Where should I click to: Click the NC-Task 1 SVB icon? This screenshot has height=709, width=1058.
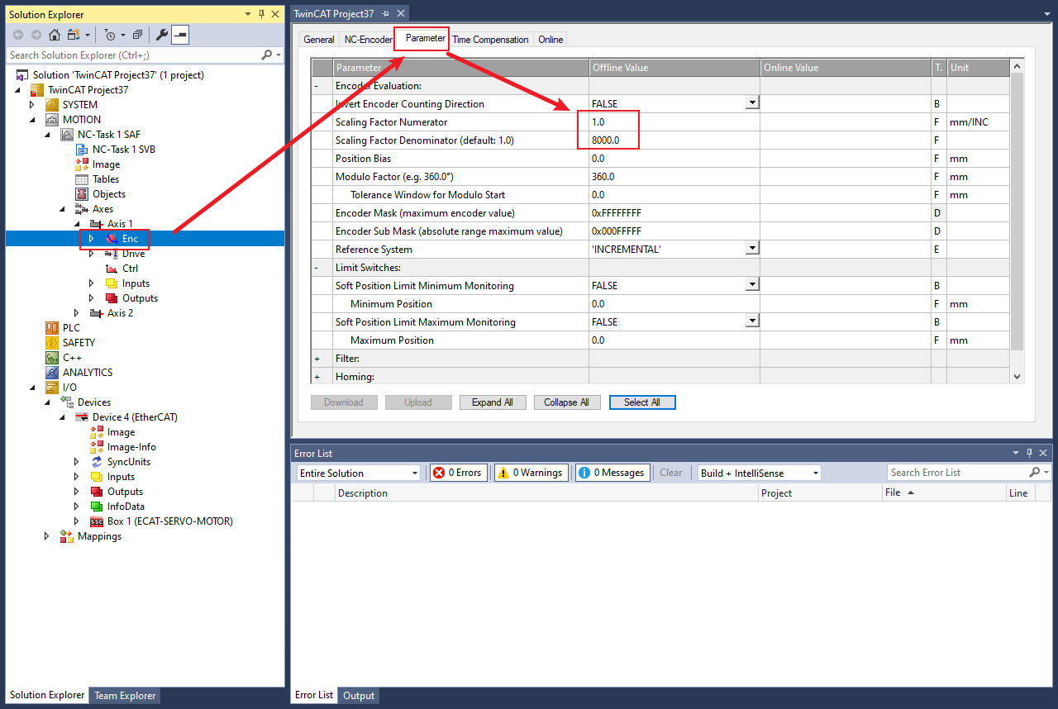coord(82,150)
